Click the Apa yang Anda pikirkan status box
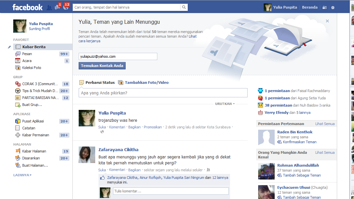 (163, 93)
